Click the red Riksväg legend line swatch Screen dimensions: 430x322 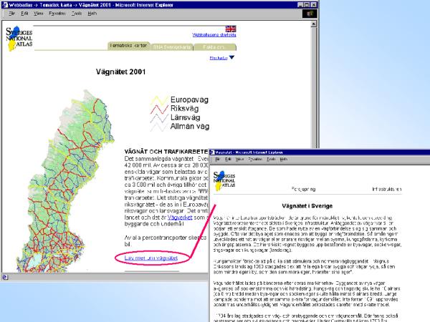coord(158,109)
